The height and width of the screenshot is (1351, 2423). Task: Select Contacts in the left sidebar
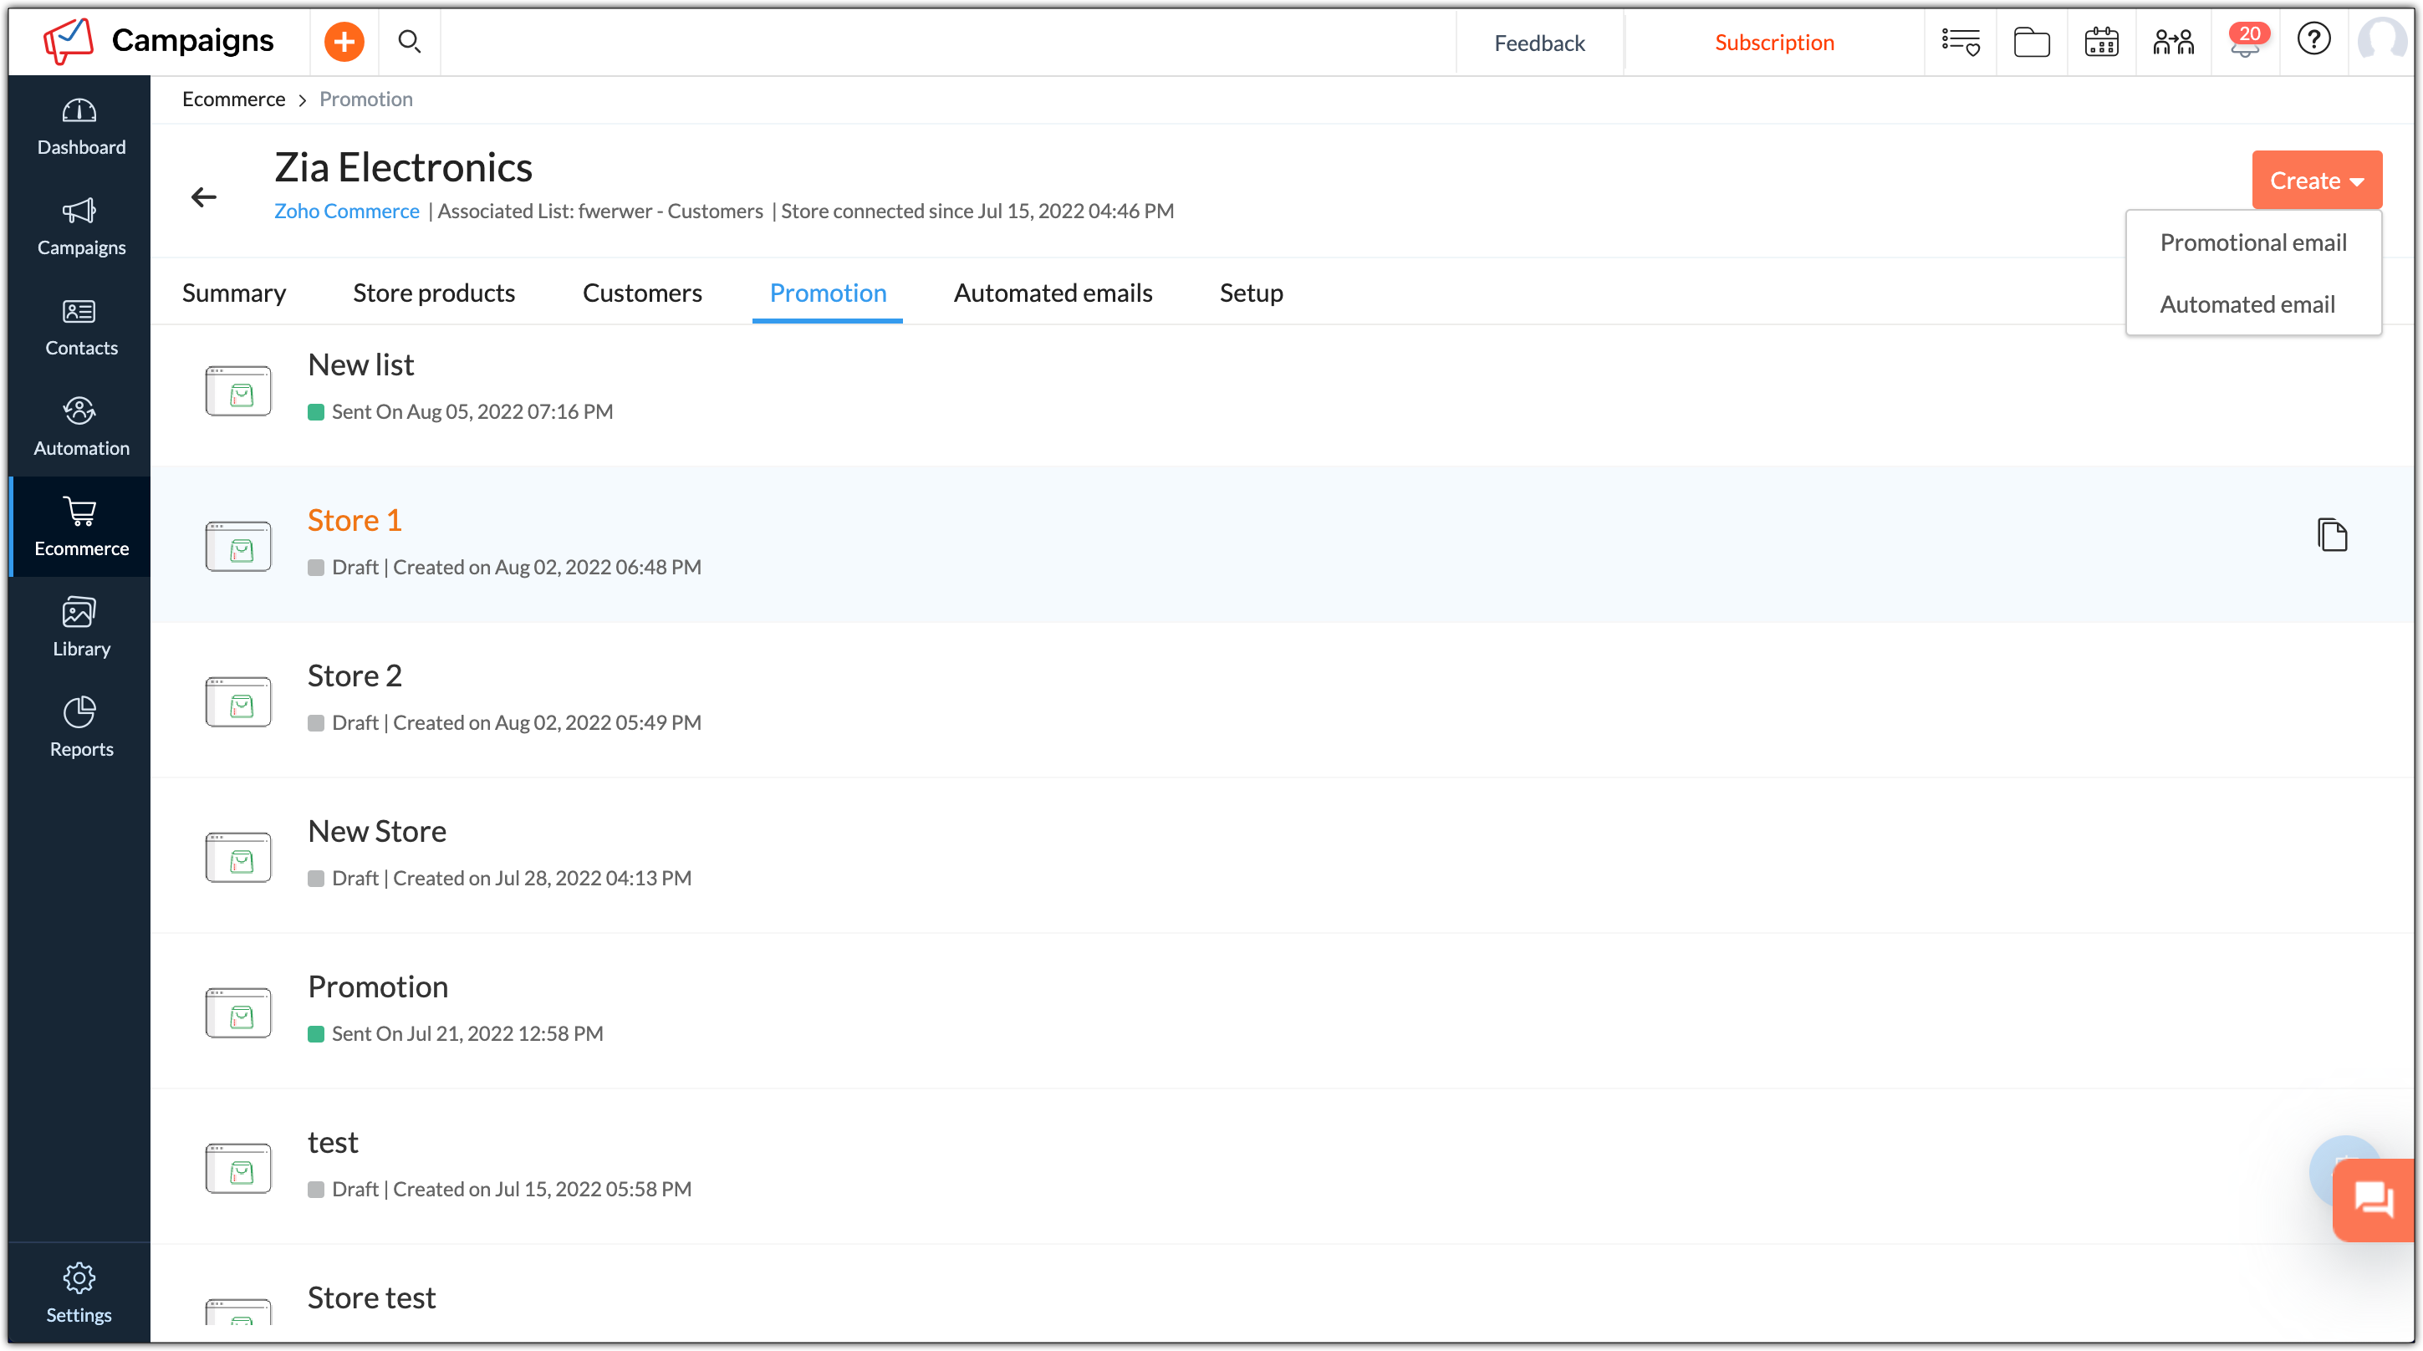coord(80,326)
